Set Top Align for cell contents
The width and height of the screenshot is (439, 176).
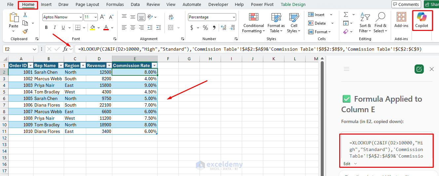tap(124, 17)
